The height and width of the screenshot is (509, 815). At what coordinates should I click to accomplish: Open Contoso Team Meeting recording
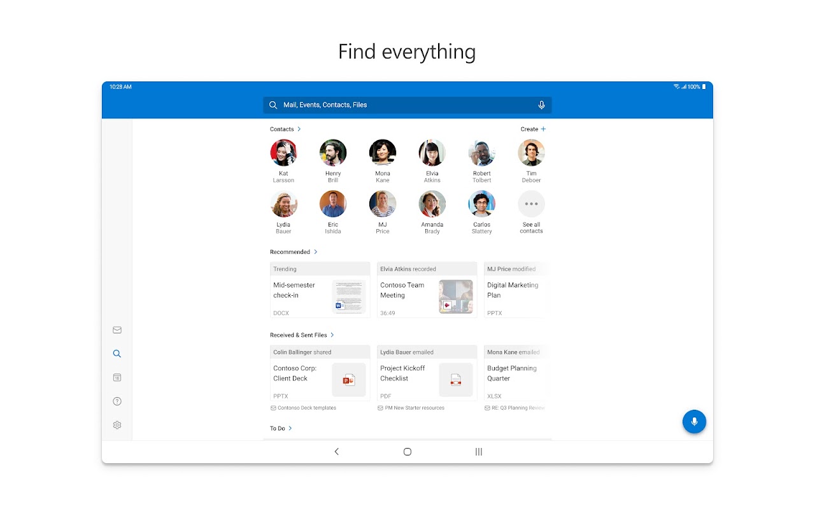427,290
